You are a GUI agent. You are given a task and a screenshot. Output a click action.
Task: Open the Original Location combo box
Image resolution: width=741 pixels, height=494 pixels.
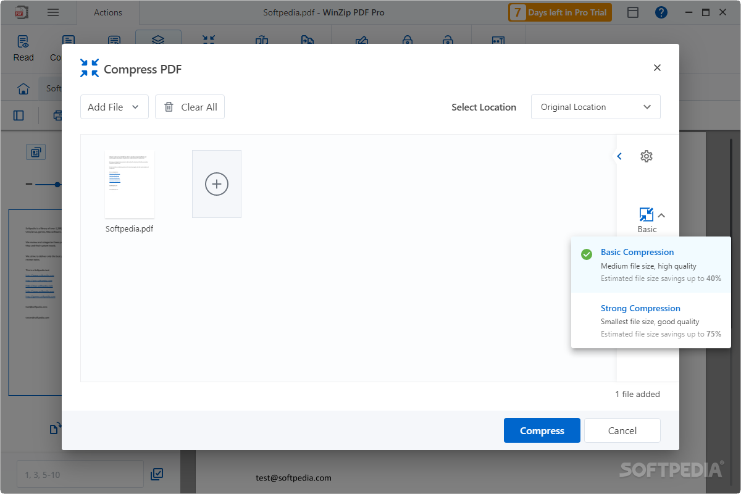595,107
